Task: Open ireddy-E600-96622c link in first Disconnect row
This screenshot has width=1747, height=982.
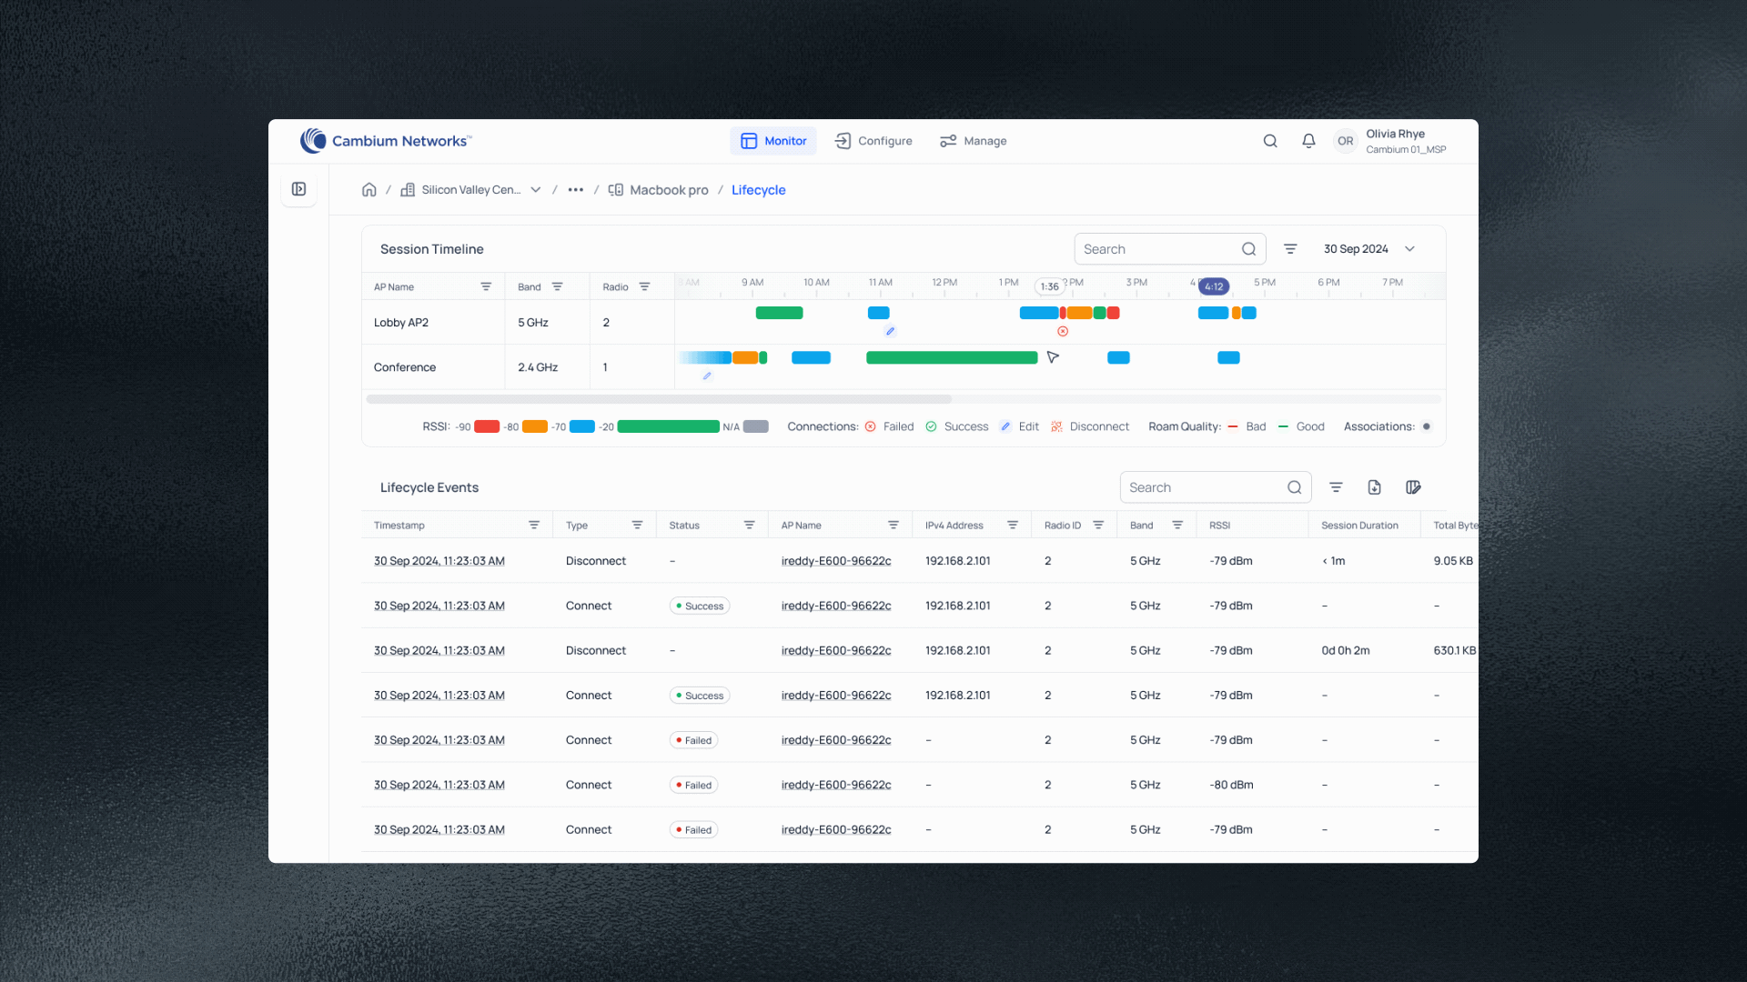Action: [836, 561]
